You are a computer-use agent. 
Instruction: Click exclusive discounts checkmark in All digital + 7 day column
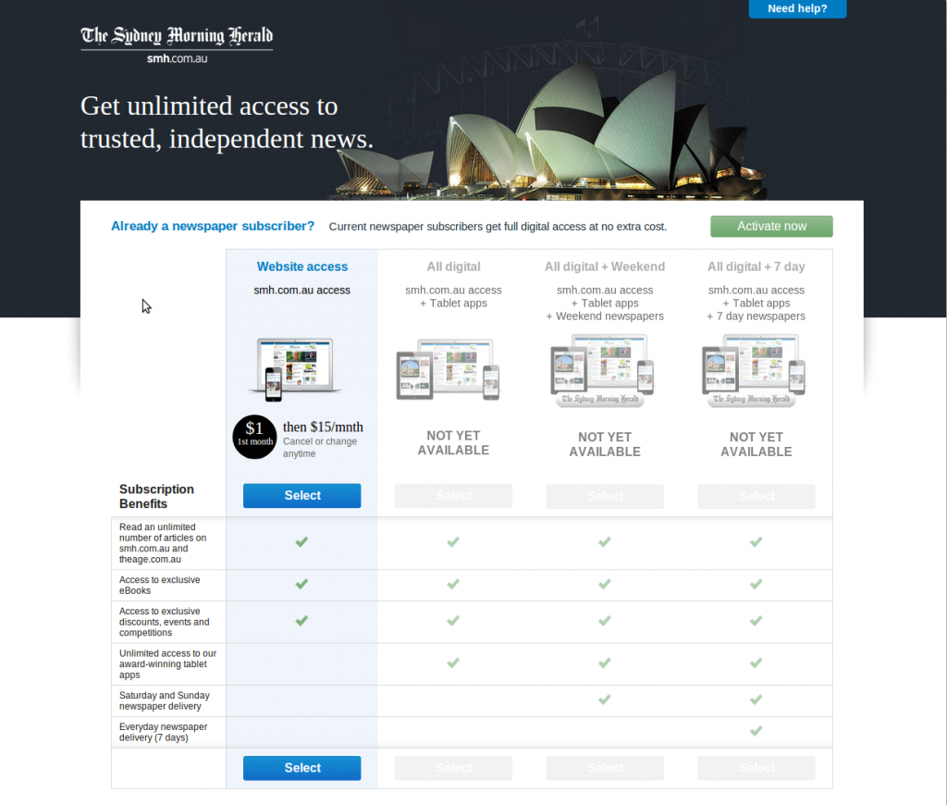[756, 621]
